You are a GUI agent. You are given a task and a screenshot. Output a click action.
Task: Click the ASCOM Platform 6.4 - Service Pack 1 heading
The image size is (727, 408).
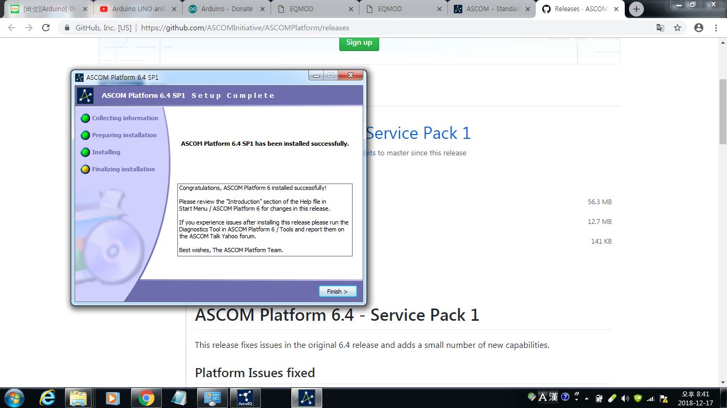coord(337,315)
